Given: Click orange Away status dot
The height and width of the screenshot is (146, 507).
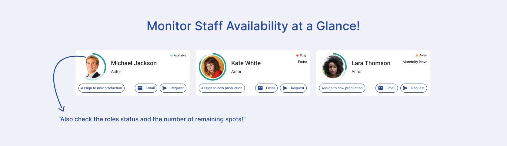Looking at the screenshot, I should click(417, 56).
